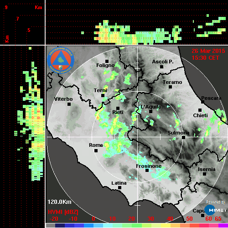Click the horizontal 'Km' axis unit label
The height and width of the screenshot is (228, 228).
38,7
